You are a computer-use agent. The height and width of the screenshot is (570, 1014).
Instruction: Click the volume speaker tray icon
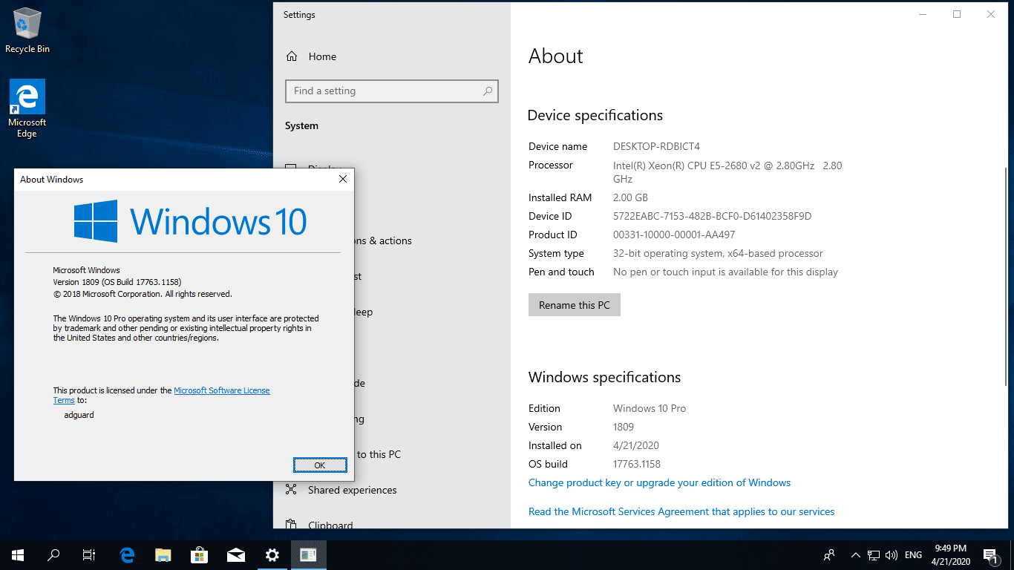pos(892,555)
